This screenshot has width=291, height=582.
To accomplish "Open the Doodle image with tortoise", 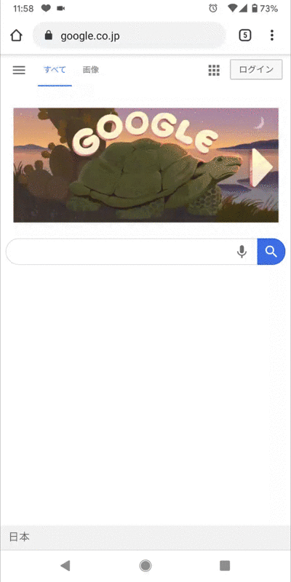I will 146,165.
